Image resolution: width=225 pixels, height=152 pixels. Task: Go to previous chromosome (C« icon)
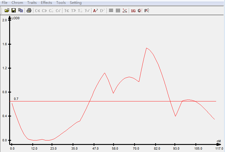click(38, 11)
